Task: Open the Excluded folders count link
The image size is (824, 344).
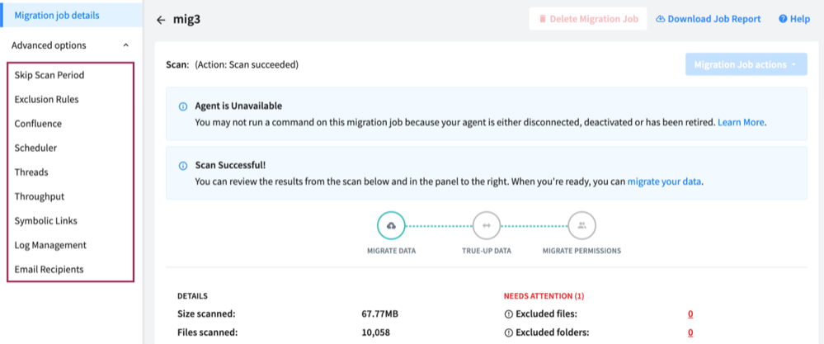Action: click(x=690, y=332)
